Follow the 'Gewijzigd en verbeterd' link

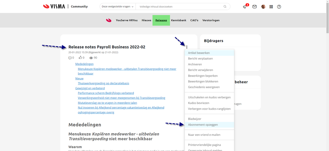coord(90,88)
